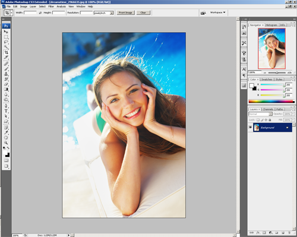Viewport: 297px width, 237px height.
Task: Open the pixels/inch resolution unit dropdown
Action: click(112, 13)
